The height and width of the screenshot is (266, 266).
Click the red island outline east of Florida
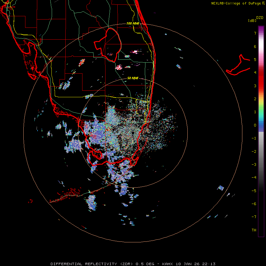click(238, 65)
